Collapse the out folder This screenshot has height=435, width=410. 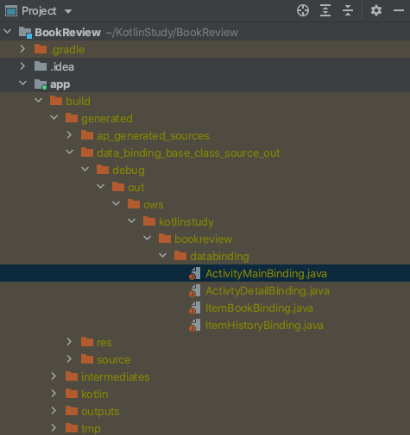click(101, 187)
